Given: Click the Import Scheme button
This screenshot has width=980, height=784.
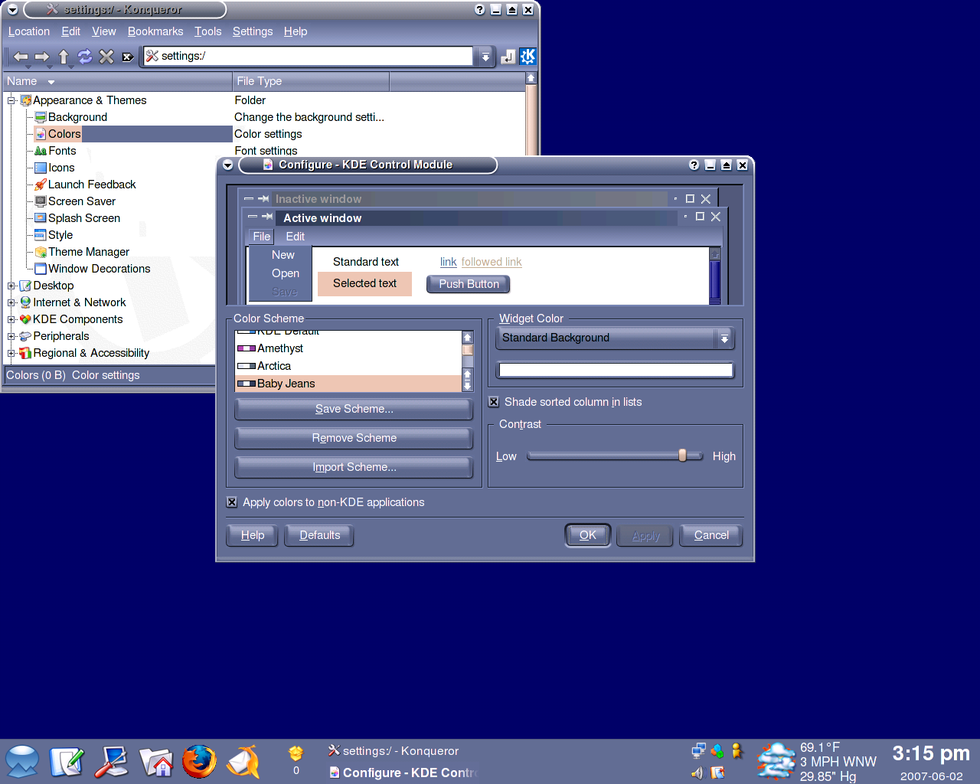Looking at the screenshot, I should point(354,467).
